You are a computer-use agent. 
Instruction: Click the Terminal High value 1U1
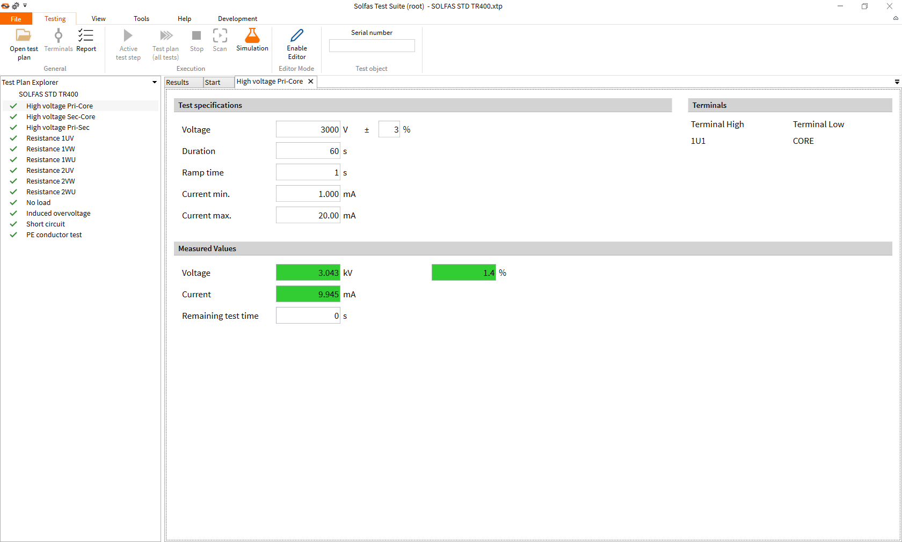pos(698,141)
